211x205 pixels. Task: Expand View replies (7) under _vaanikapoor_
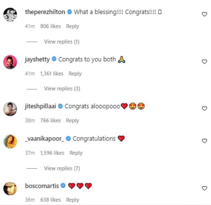click(62, 168)
